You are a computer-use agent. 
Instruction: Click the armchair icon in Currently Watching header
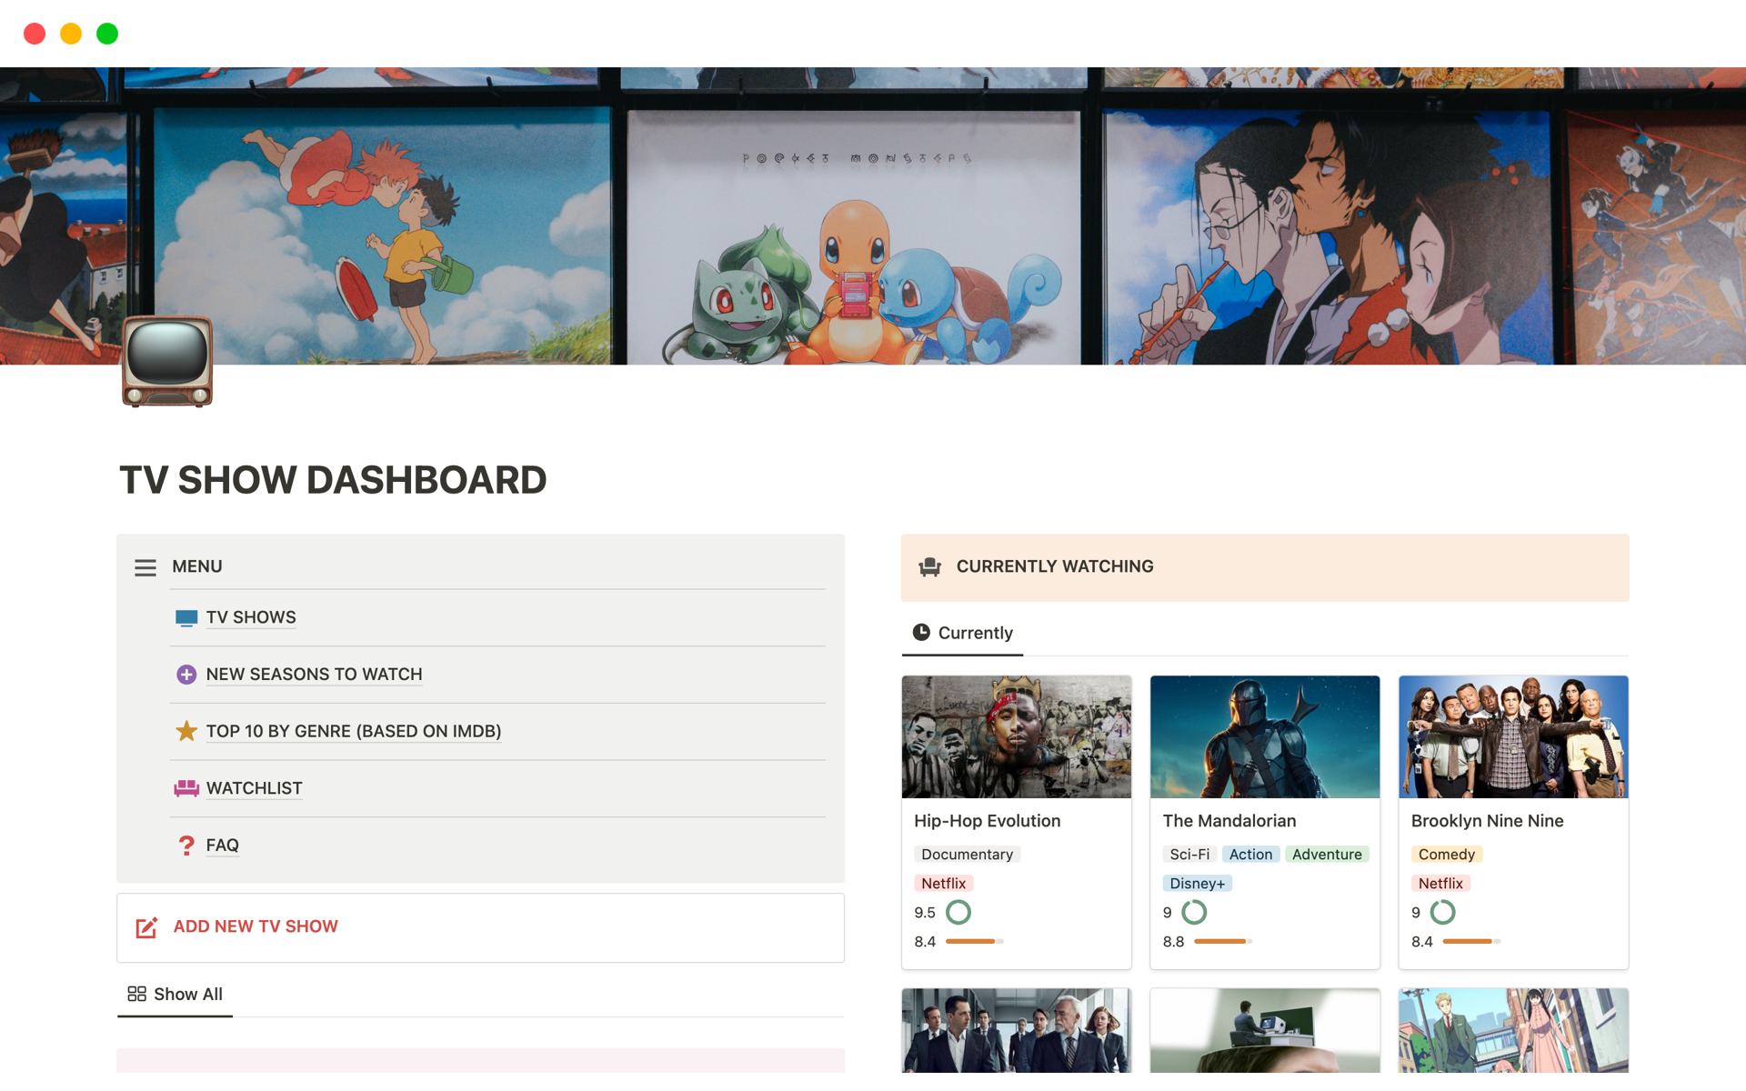click(x=929, y=567)
